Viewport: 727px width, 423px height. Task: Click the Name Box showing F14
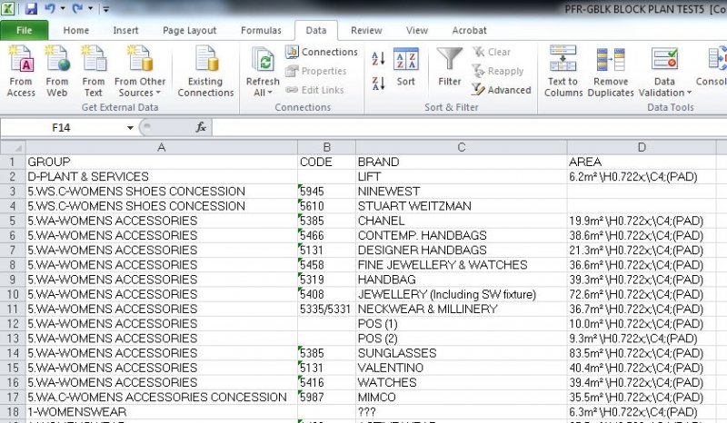pyautogui.click(x=61, y=127)
